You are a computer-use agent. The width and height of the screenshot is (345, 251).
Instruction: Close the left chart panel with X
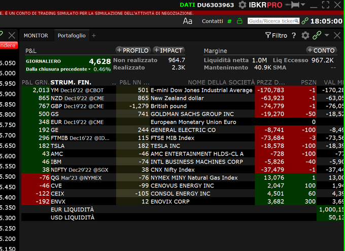pyautogui.click(x=12, y=35)
